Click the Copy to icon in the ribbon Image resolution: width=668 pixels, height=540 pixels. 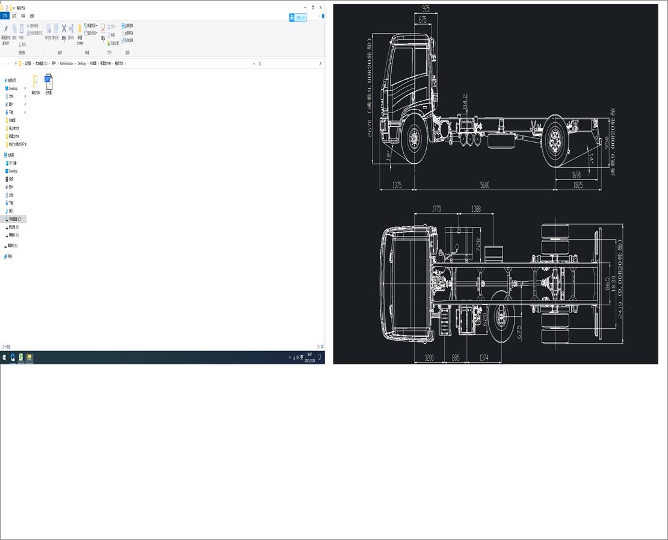tap(56, 29)
